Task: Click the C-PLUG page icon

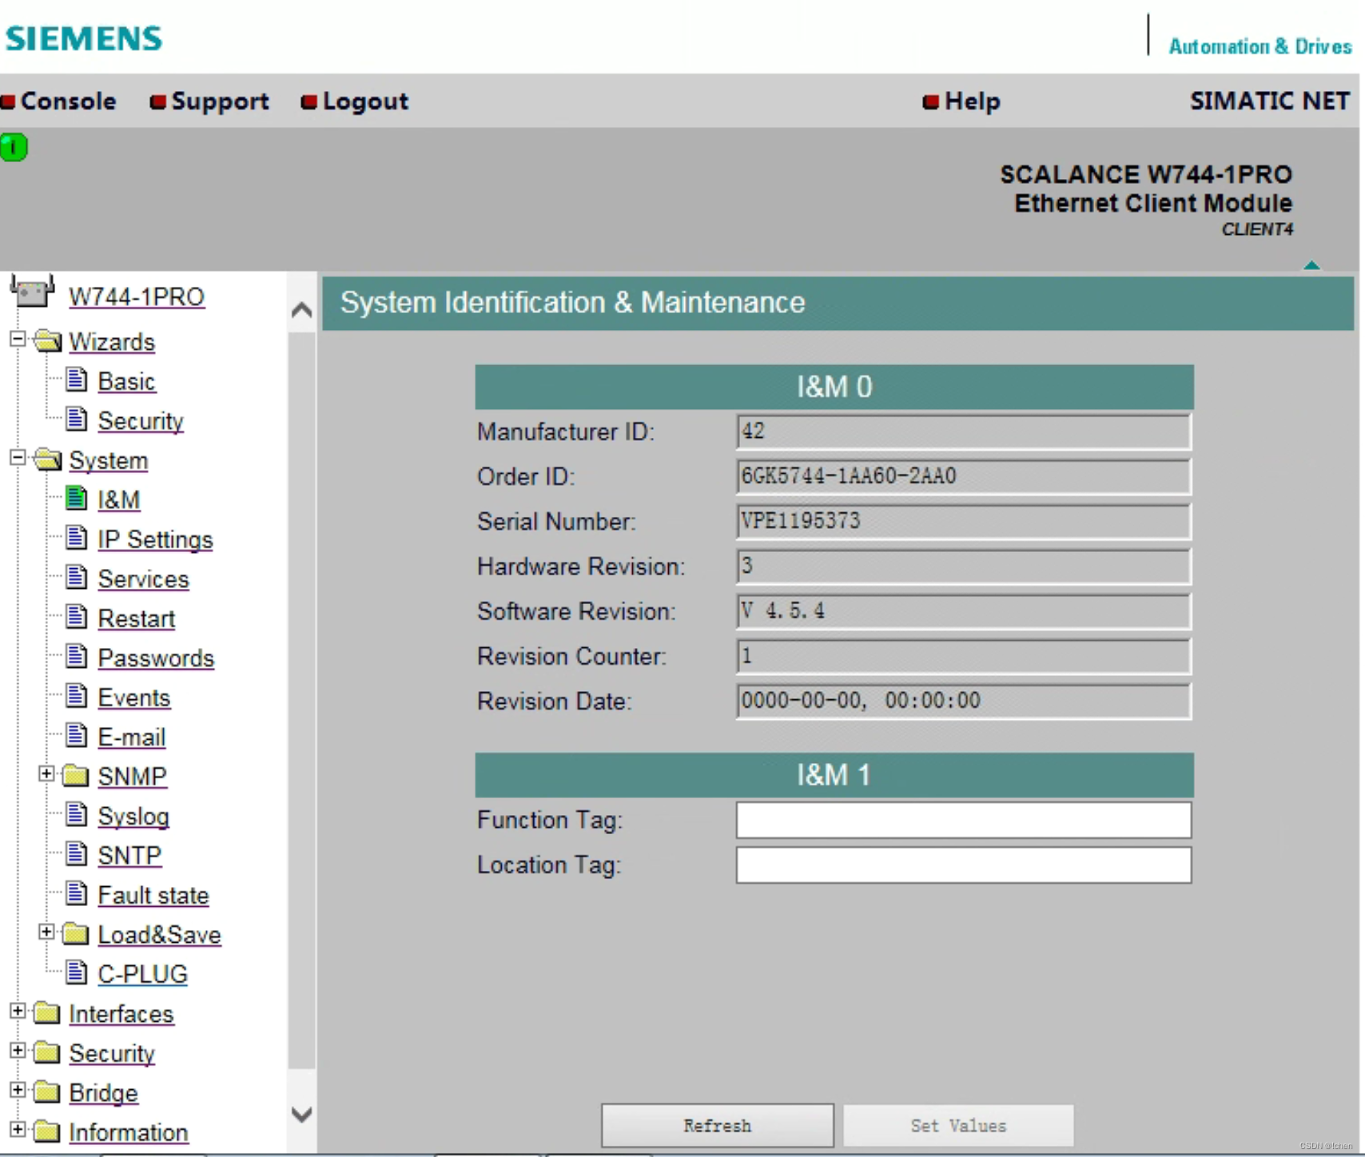Action: 77,972
